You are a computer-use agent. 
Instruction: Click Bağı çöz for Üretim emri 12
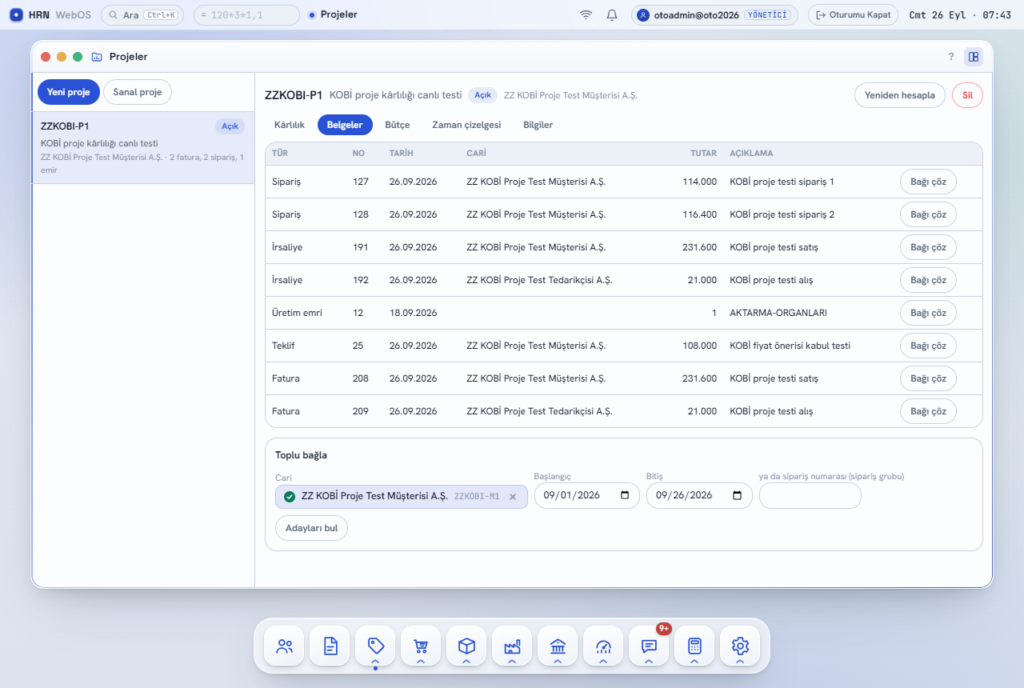point(928,313)
